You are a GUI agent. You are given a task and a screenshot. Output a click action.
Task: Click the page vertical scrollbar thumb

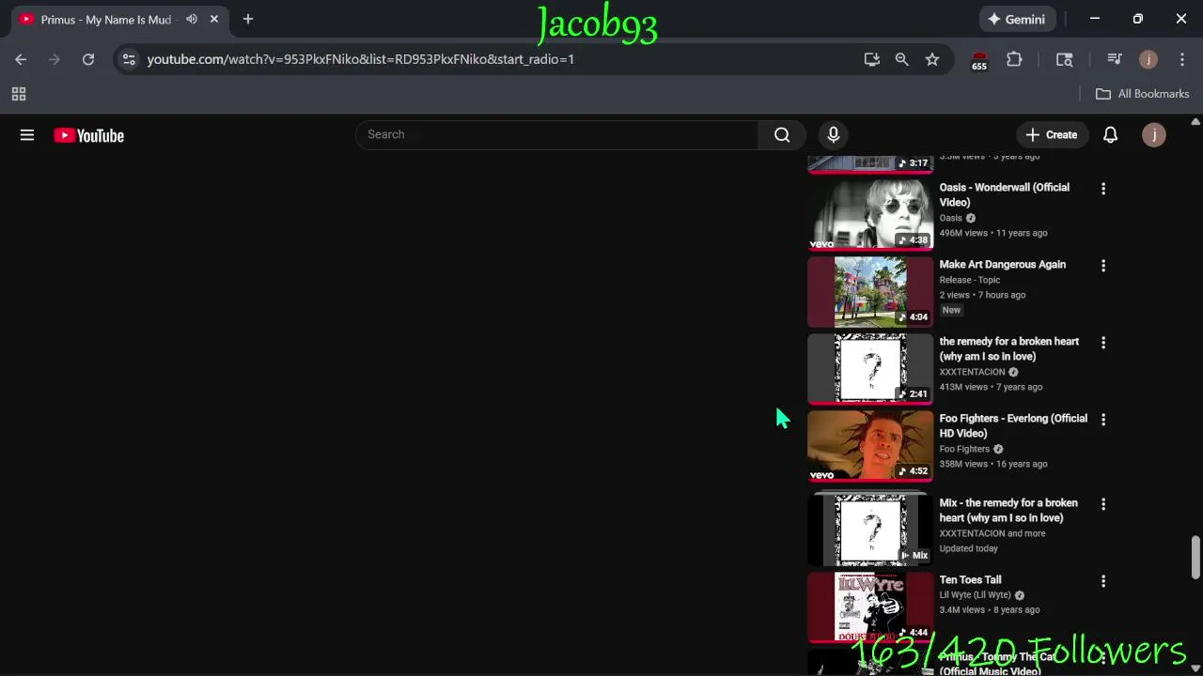[x=1195, y=558]
